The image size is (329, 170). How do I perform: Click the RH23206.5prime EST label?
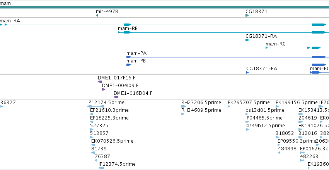[x=201, y=103]
